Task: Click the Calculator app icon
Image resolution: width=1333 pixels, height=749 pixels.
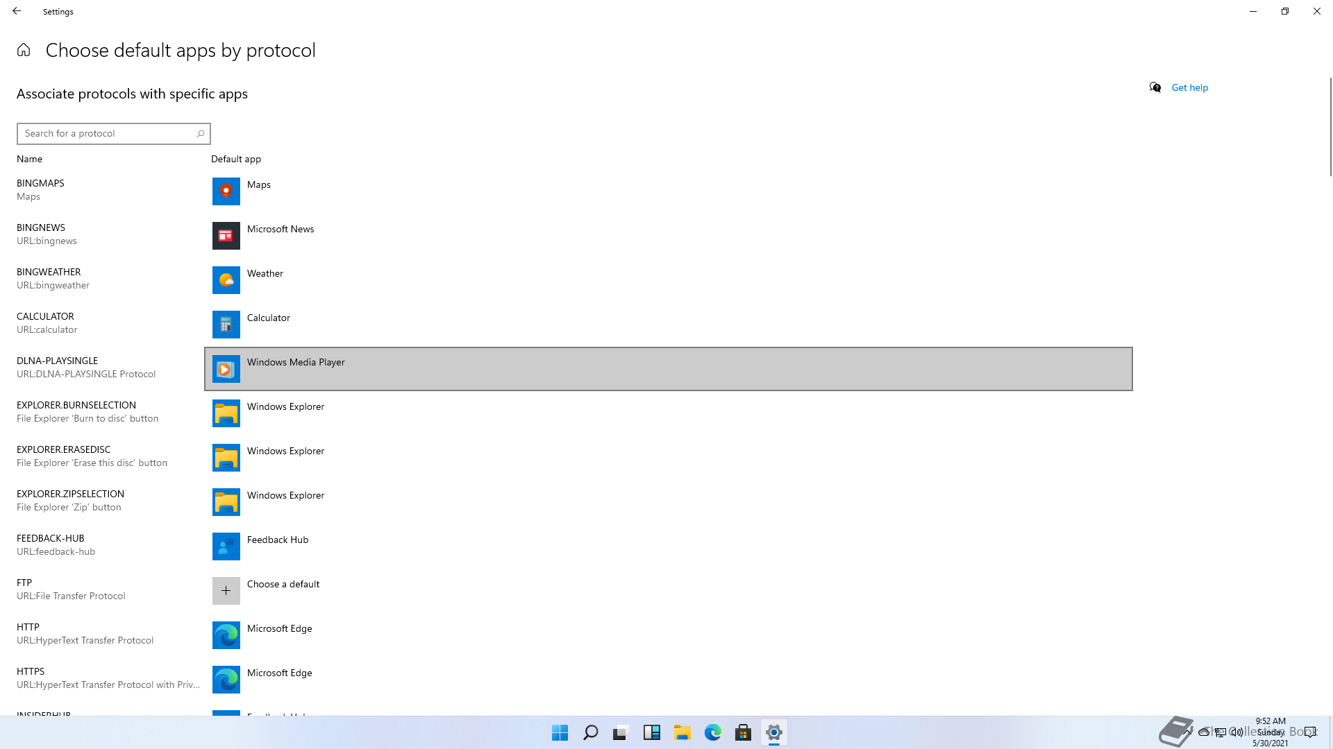Action: click(226, 325)
